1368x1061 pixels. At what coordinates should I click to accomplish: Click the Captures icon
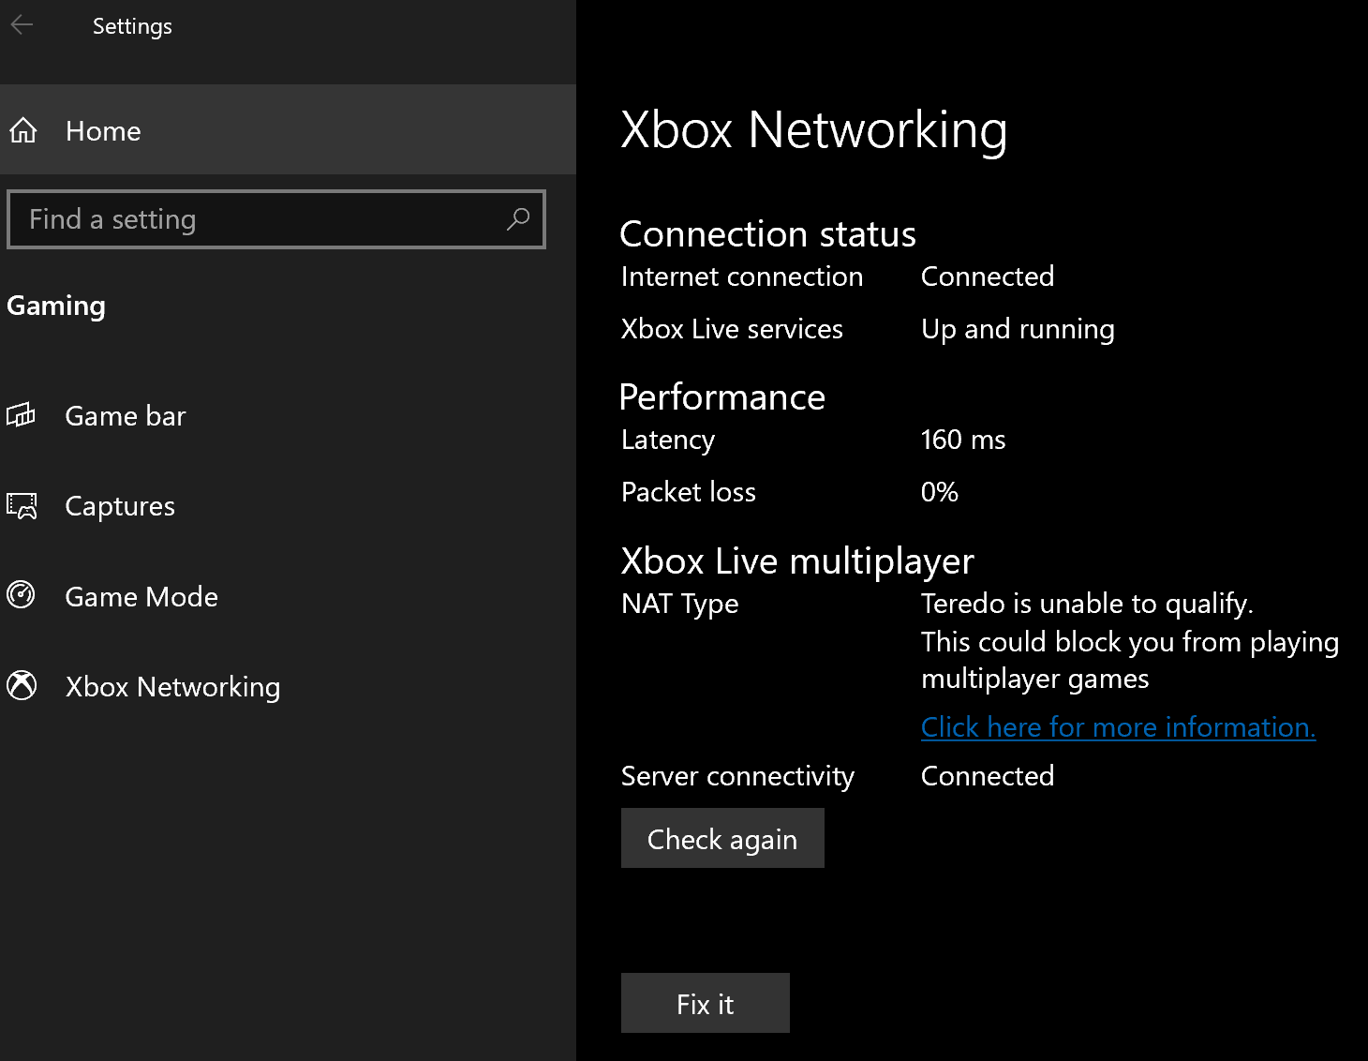tap(22, 505)
